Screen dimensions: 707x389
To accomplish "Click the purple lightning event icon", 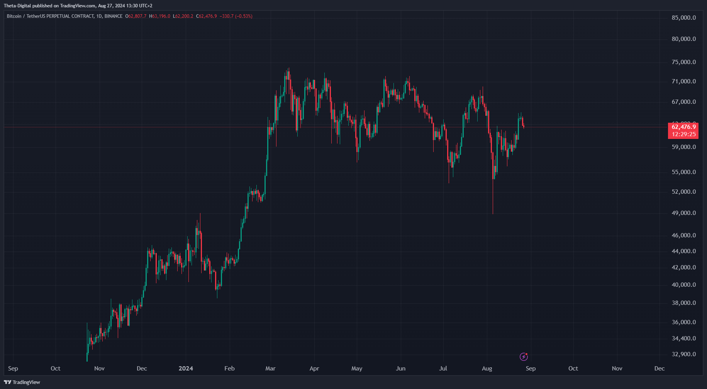I will tap(524, 357).
